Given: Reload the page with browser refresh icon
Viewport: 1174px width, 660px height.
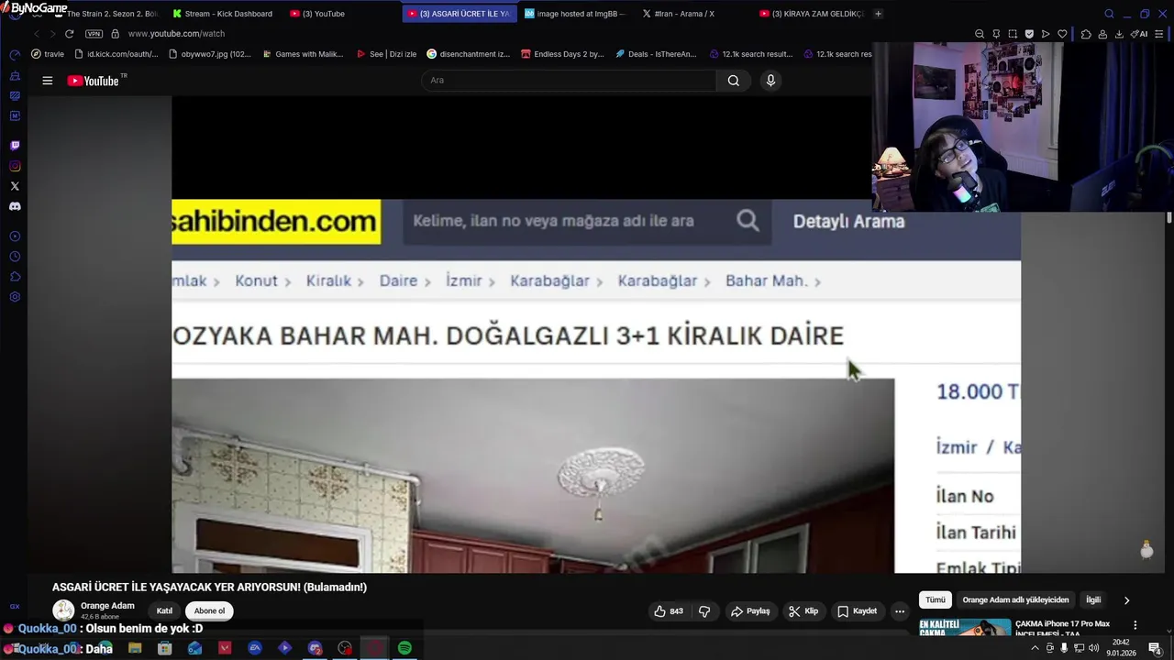Looking at the screenshot, I should click(69, 34).
